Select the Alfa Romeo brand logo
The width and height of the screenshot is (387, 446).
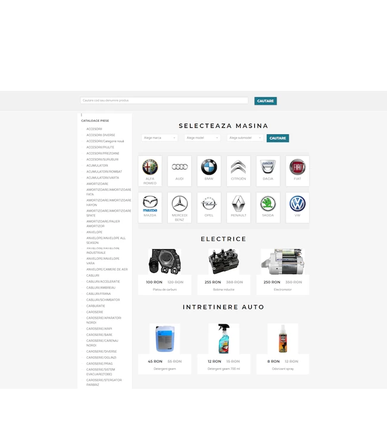point(150,167)
